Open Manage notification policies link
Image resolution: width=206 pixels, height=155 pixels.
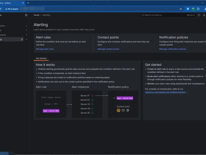(x=173, y=49)
